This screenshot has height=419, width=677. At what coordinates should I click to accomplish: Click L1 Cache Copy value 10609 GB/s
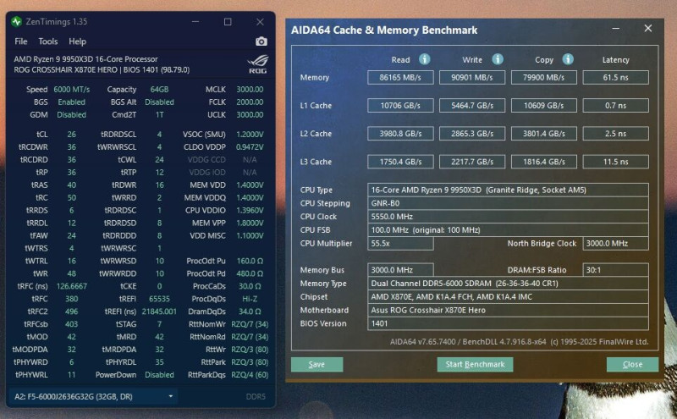tap(544, 106)
